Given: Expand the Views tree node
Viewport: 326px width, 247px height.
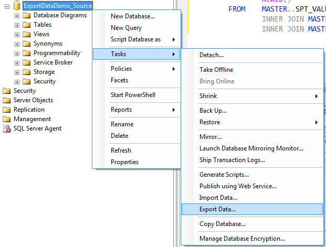Looking at the screenshot, I should 17,34.
